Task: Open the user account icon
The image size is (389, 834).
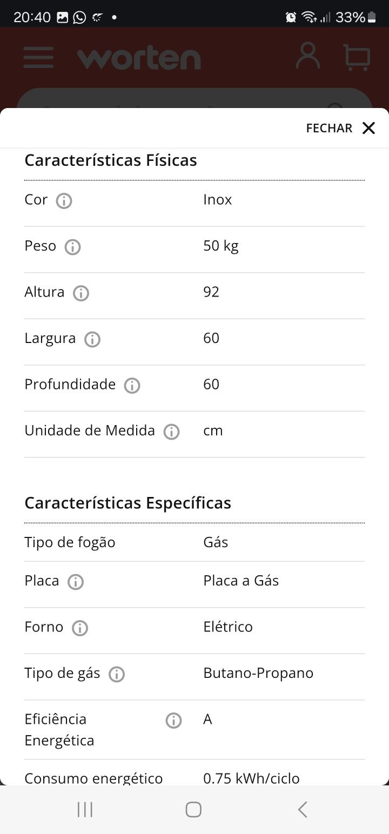Action: (308, 56)
